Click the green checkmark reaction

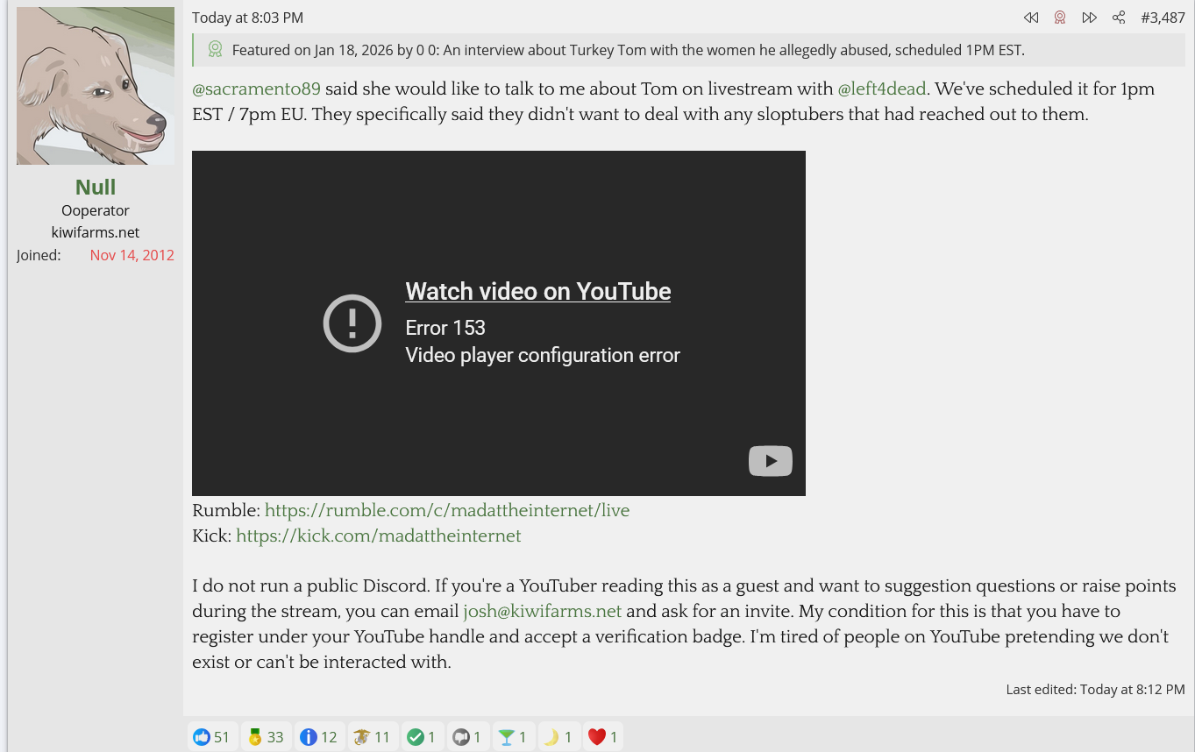click(423, 737)
